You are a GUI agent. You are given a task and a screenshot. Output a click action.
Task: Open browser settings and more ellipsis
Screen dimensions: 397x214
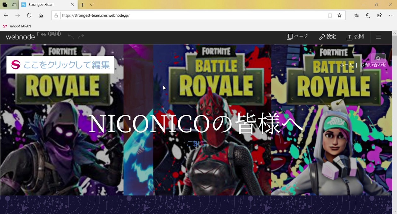(x=391, y=15)
